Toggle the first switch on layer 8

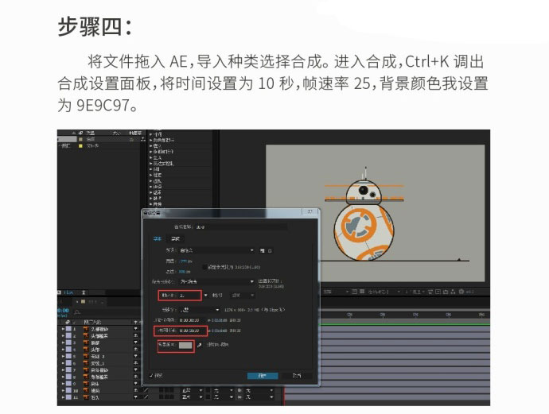(135, 377)
